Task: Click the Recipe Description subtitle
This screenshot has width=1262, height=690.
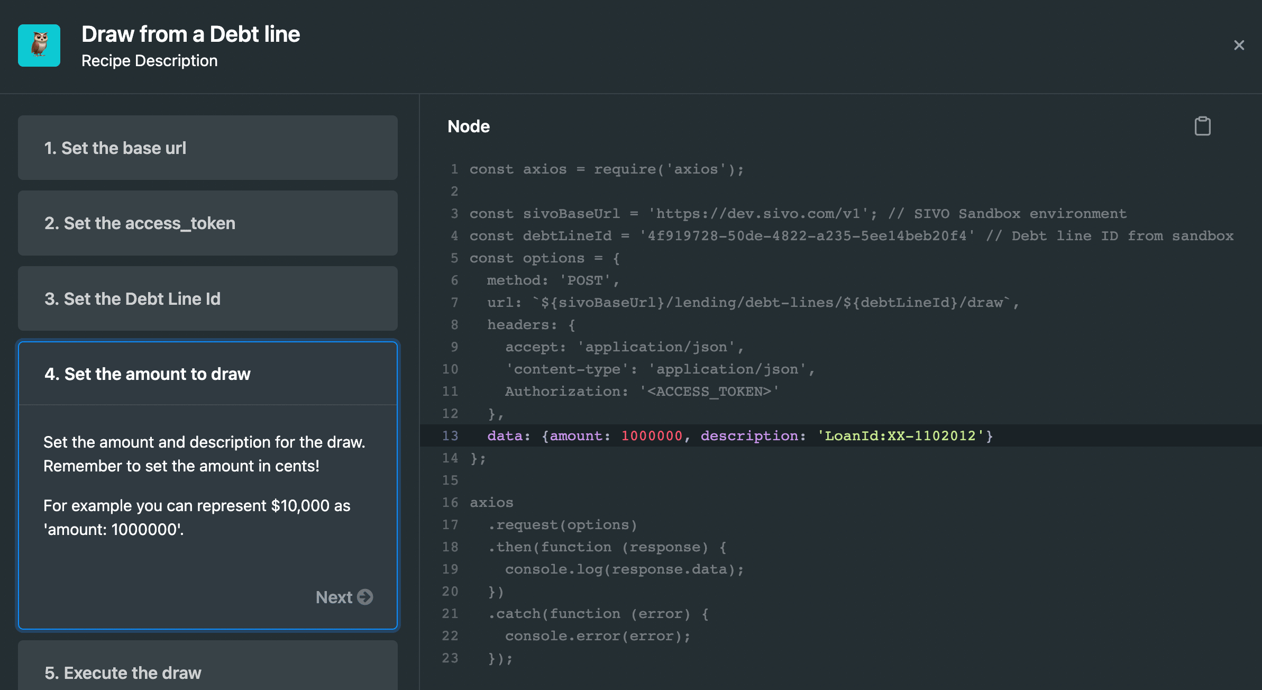Action: pos(149,61)
